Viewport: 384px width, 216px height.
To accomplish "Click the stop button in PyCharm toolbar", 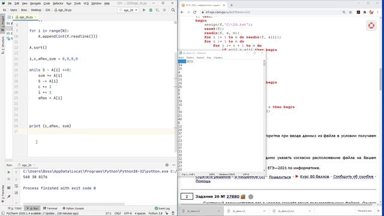I will pyautogui.click(x=164, y=10).
